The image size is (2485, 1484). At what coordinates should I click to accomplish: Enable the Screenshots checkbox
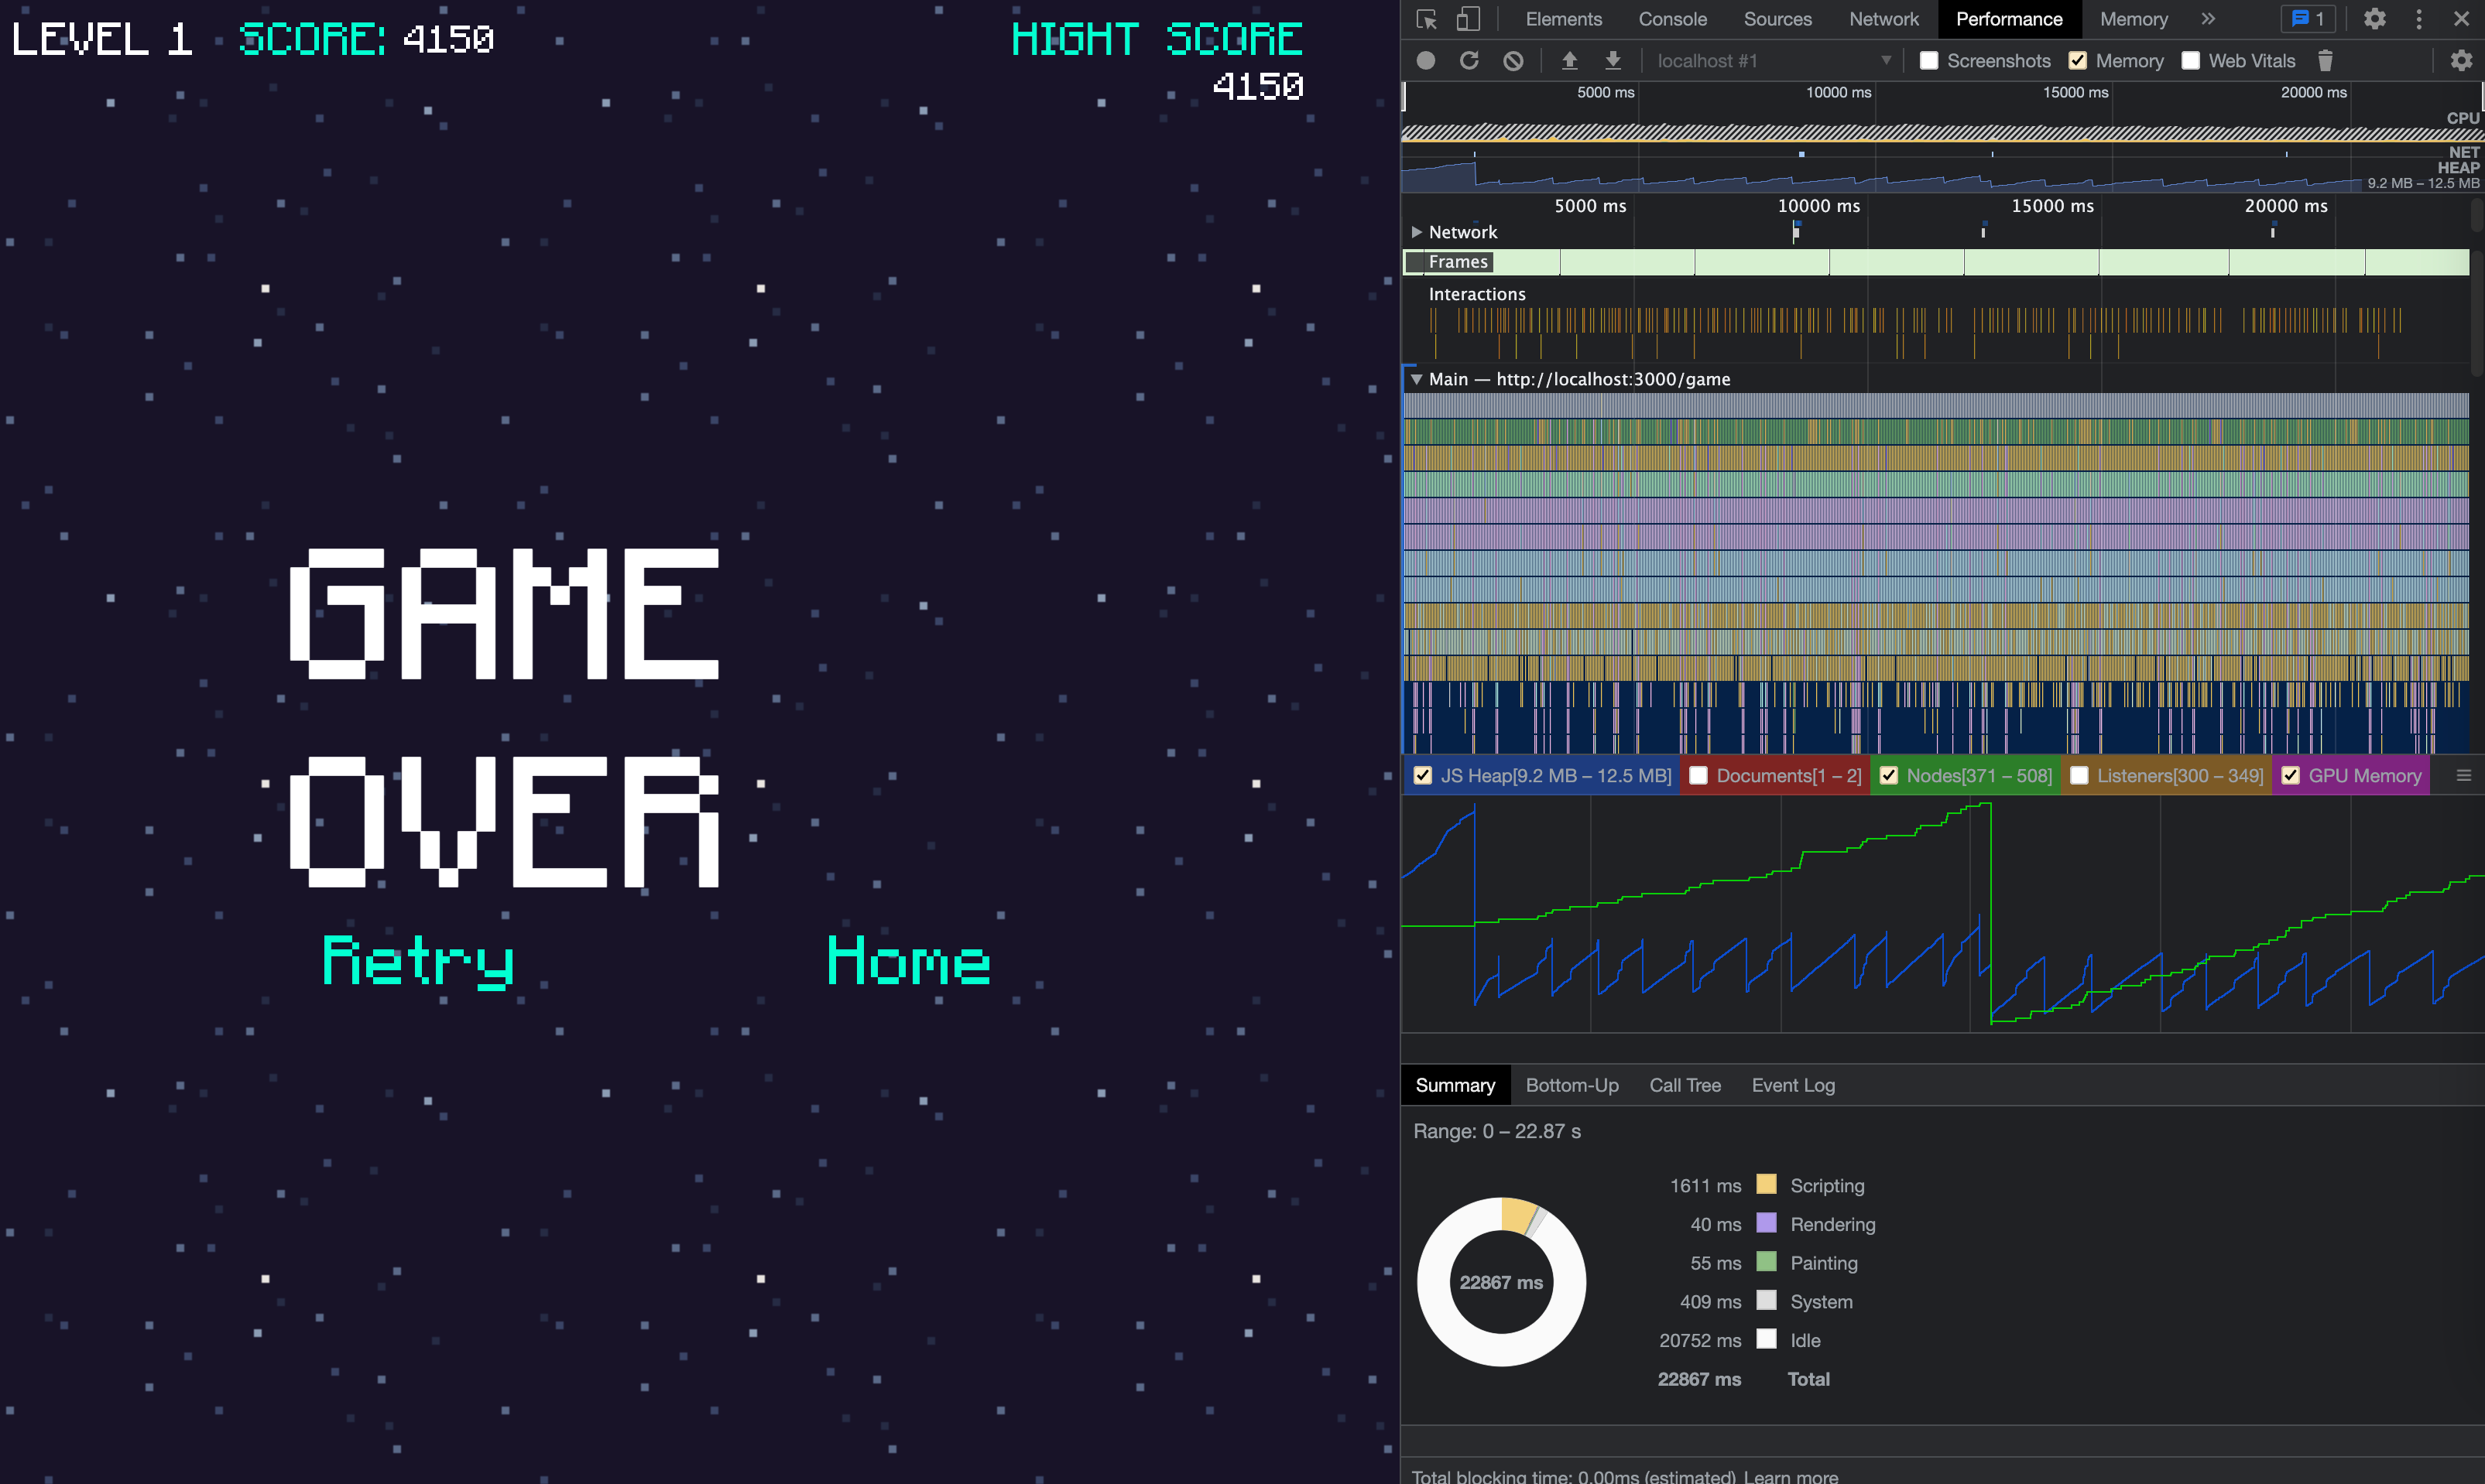1928,61
